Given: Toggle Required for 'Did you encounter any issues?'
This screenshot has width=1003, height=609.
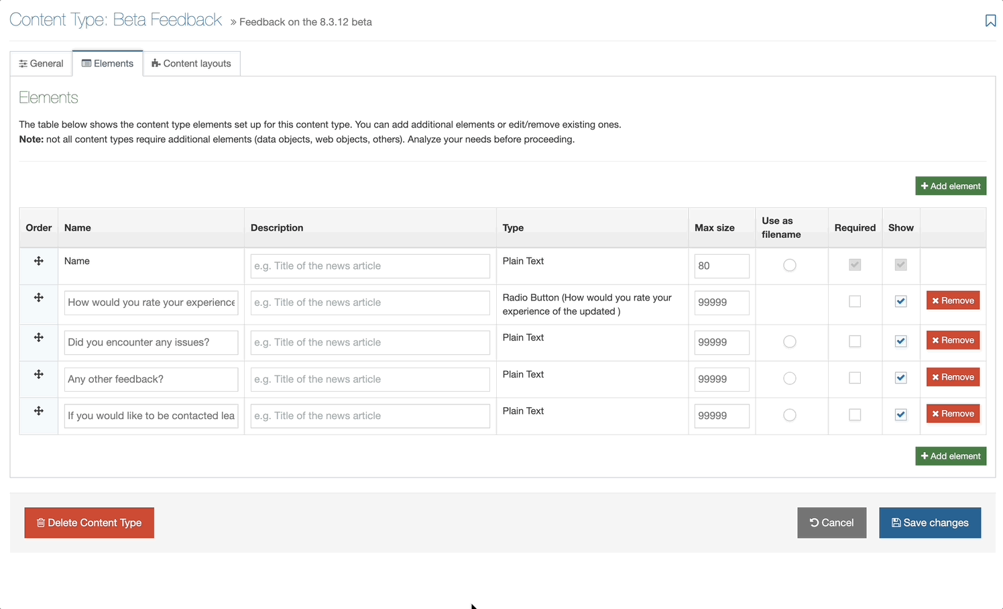Looking at the screenshot, I should click(x=855, y=341).
